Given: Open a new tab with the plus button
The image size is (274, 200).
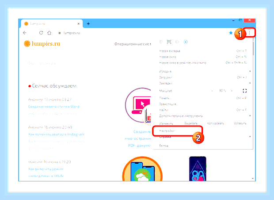Looking at the screenshot, I should tap(88, 23).
